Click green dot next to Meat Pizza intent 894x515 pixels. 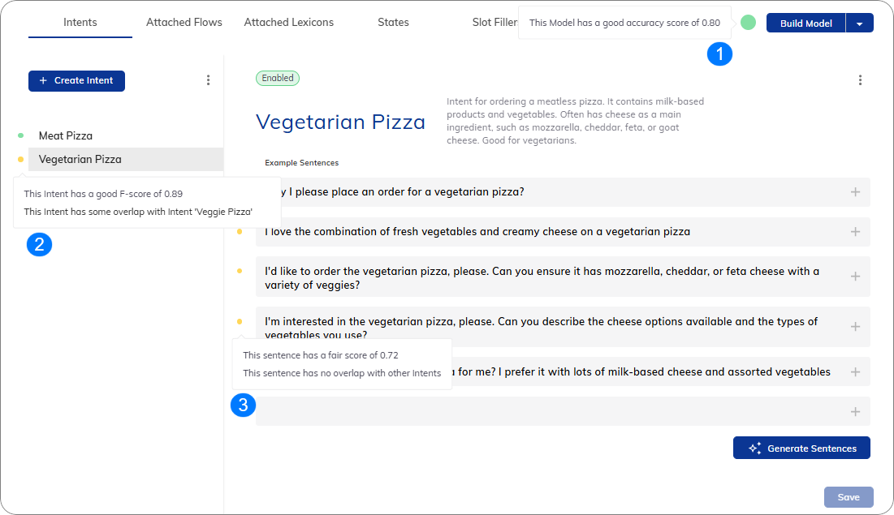(20, 135)
